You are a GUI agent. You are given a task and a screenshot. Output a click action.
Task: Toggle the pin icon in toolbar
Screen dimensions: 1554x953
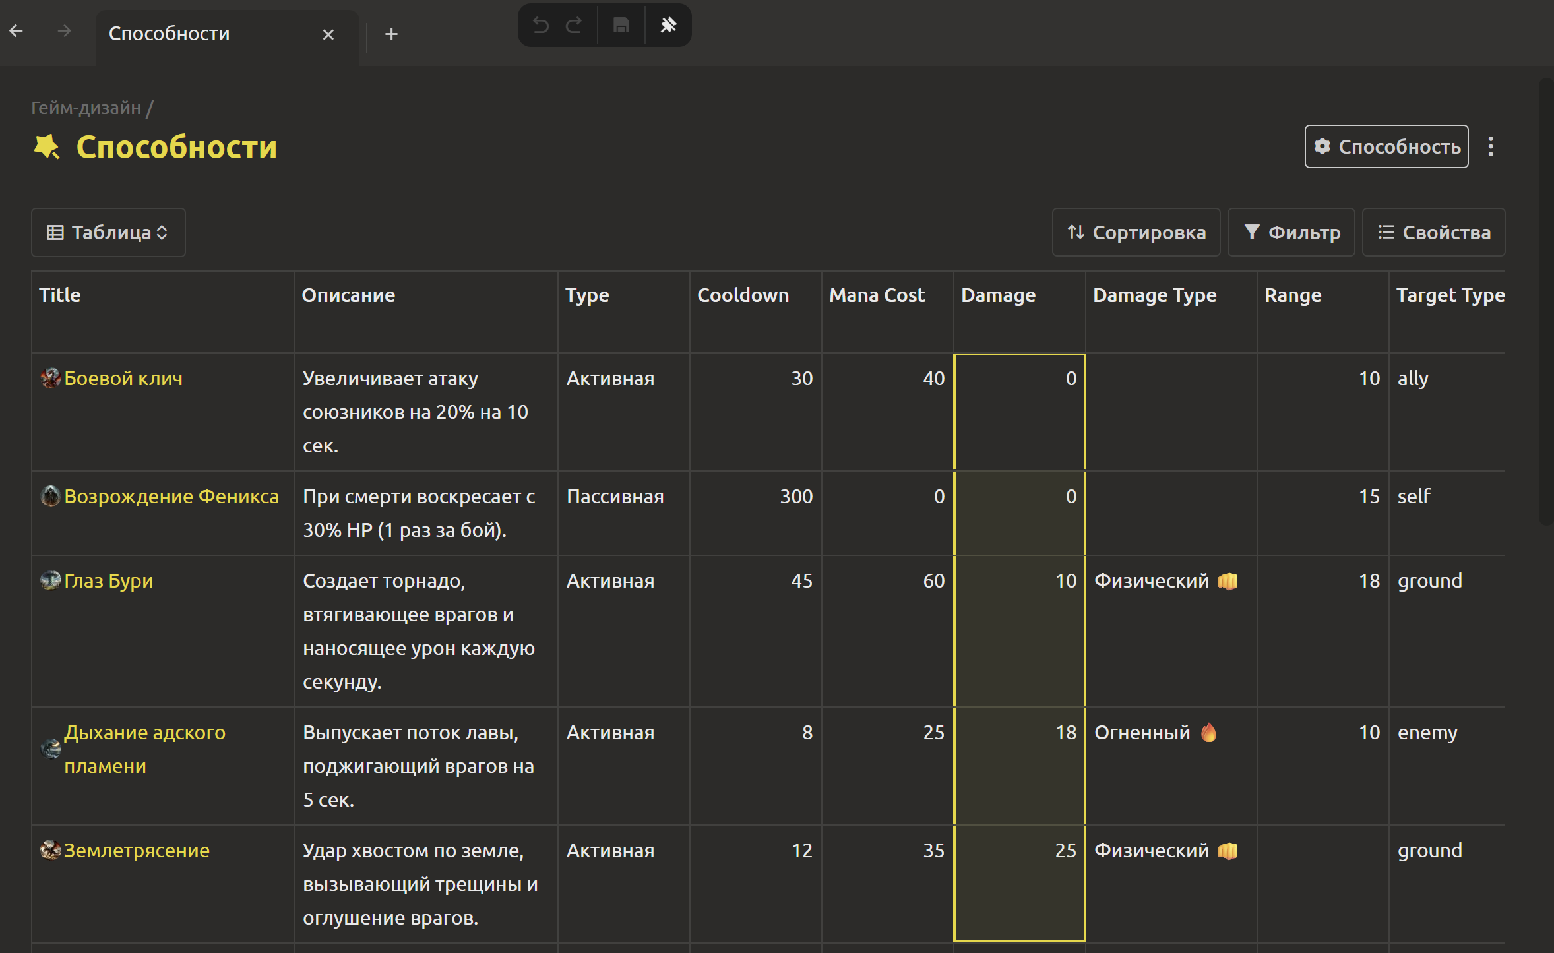point(668,26)
